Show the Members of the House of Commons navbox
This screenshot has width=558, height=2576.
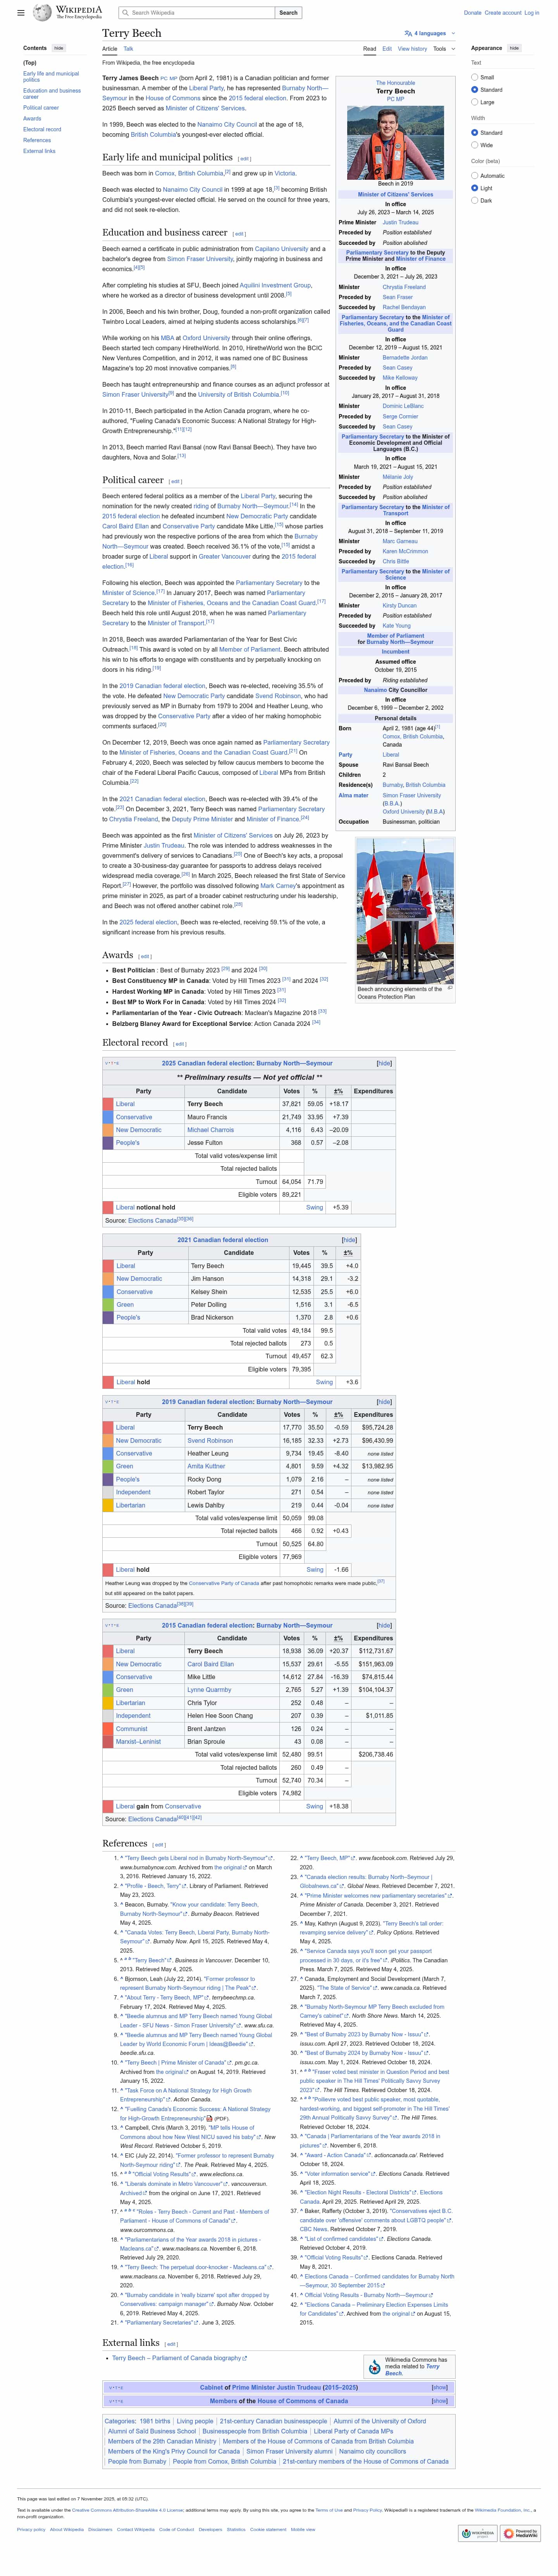point(439,2400)
